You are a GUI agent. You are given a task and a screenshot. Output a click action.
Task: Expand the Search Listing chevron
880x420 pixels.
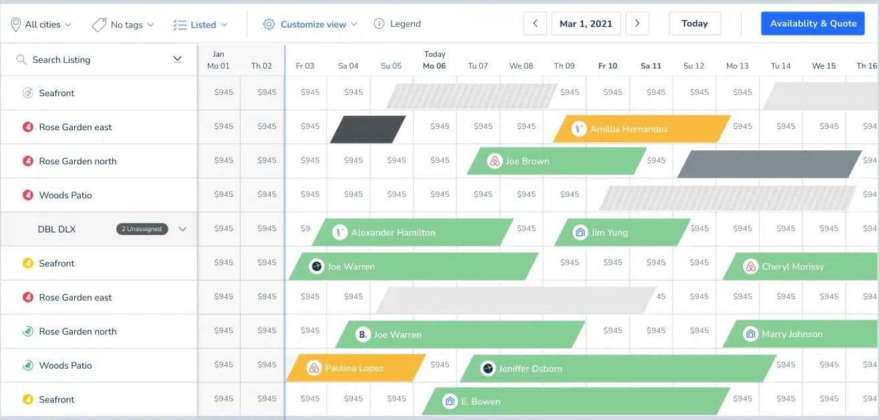pyautogui.click(x=177, y=59)
